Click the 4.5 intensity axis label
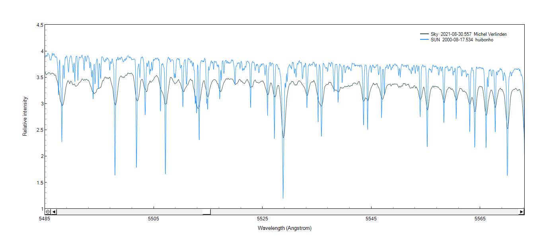The height and width of the screenshot is (241, 541). pos(40,25)
